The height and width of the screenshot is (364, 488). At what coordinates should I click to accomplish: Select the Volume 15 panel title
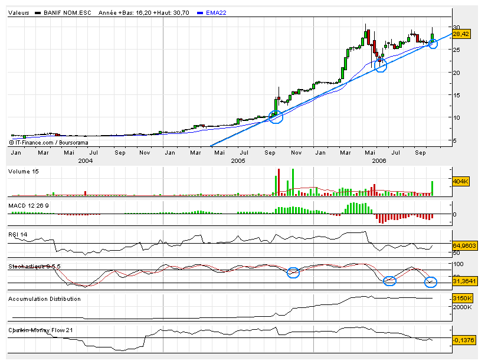pos(24,172)
